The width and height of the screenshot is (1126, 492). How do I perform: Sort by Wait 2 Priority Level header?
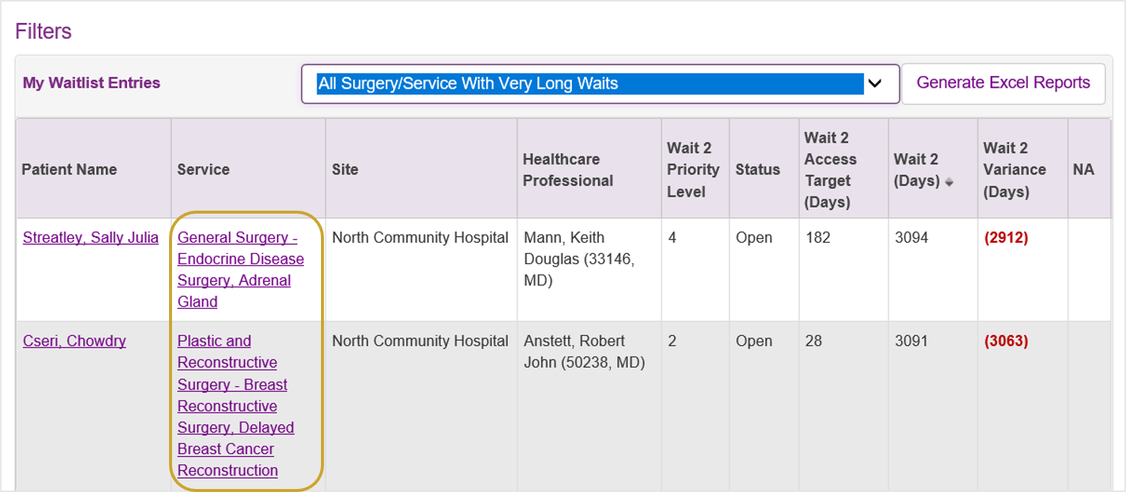(693, 170)
